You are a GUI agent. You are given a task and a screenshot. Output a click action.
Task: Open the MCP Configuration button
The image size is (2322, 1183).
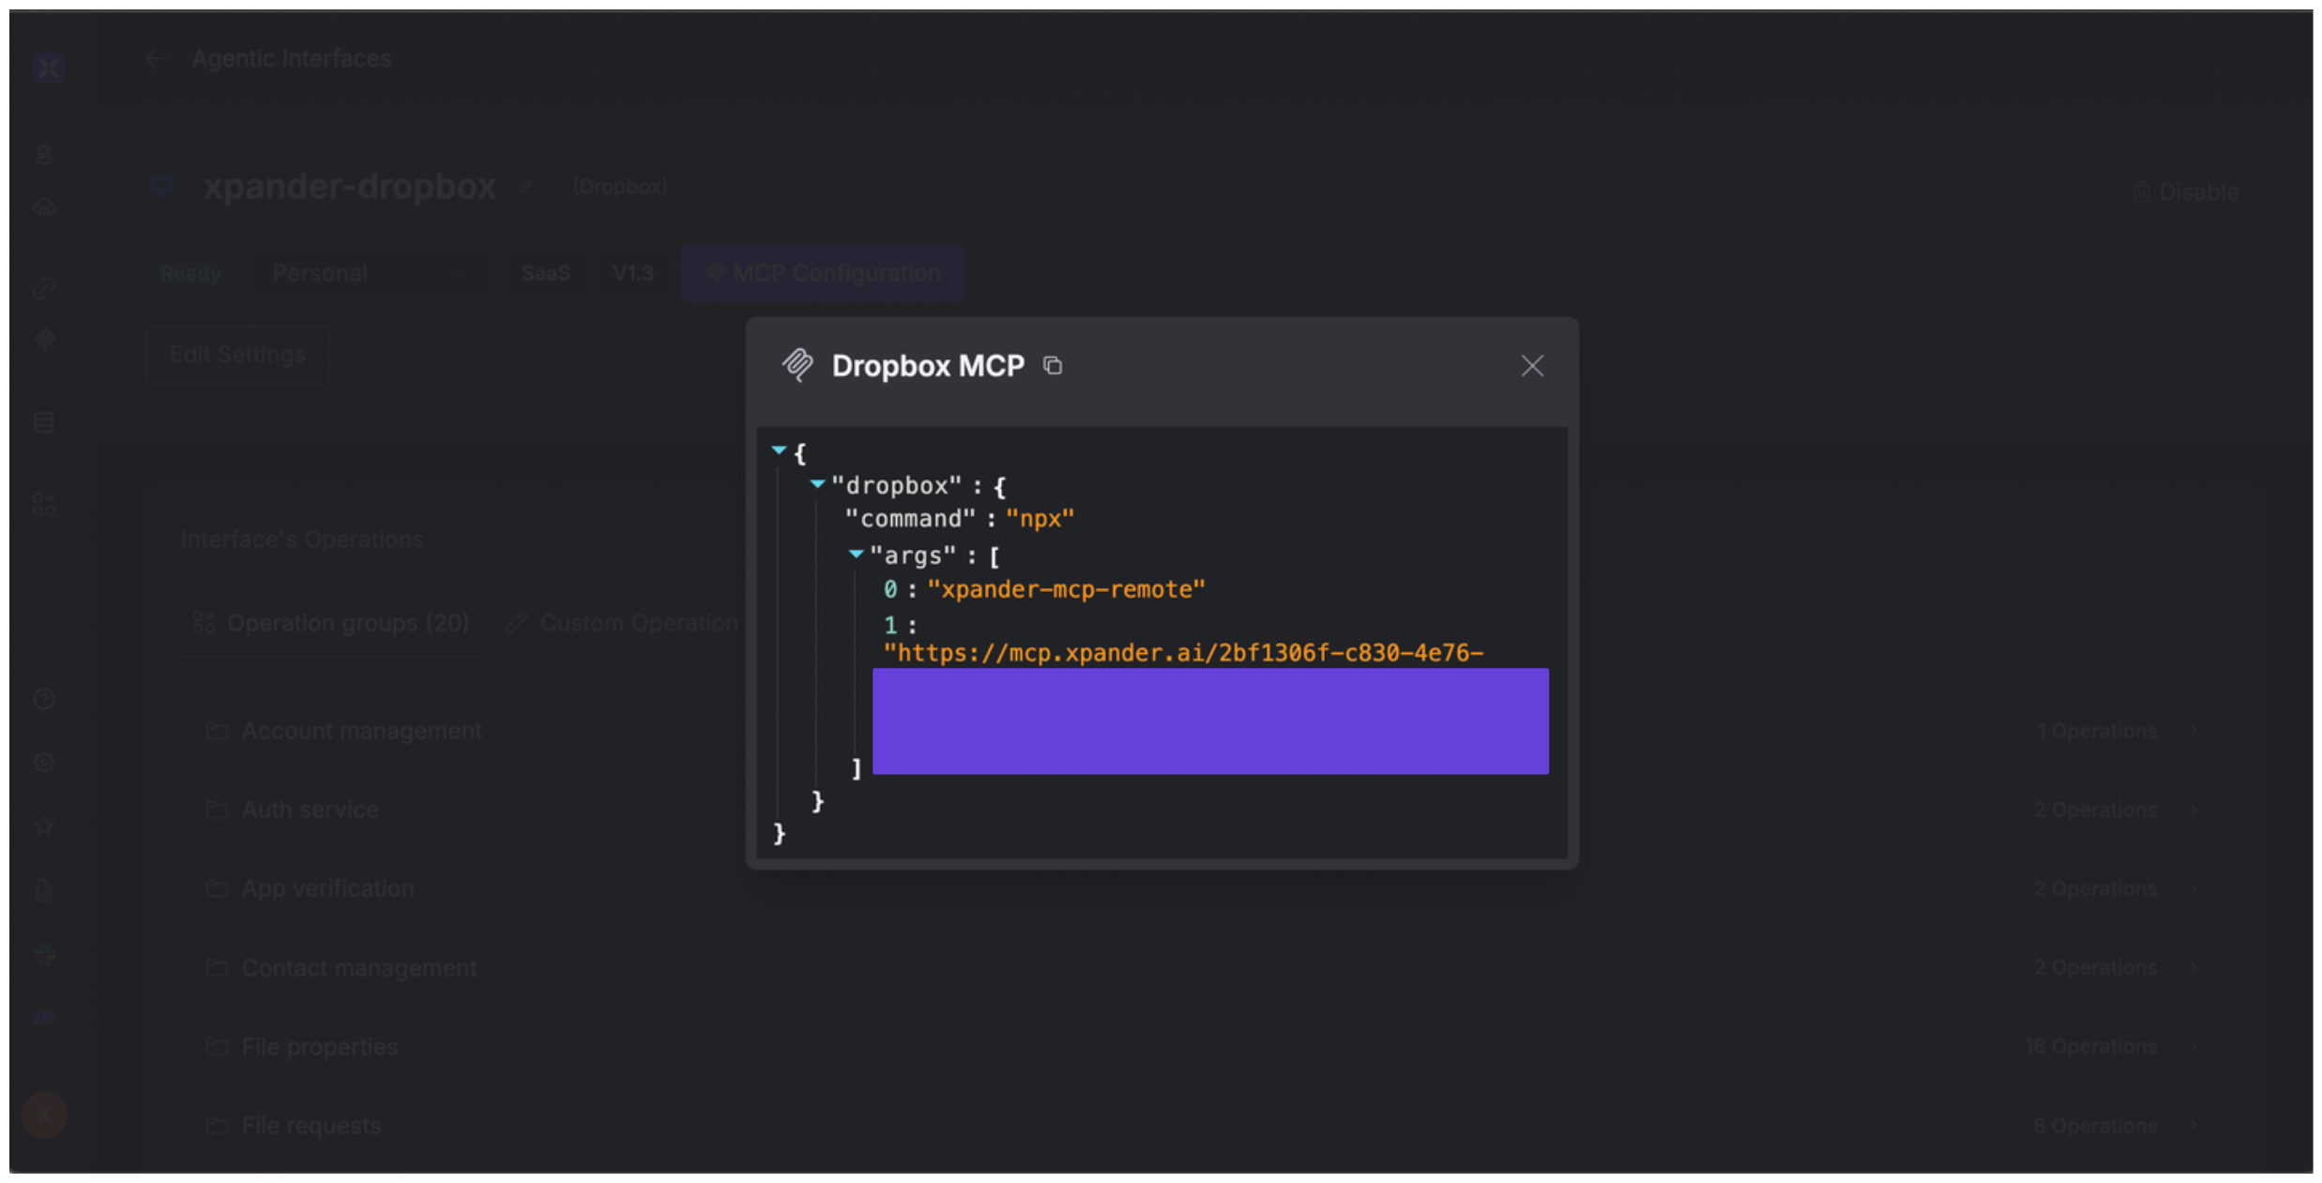[823, 273]
